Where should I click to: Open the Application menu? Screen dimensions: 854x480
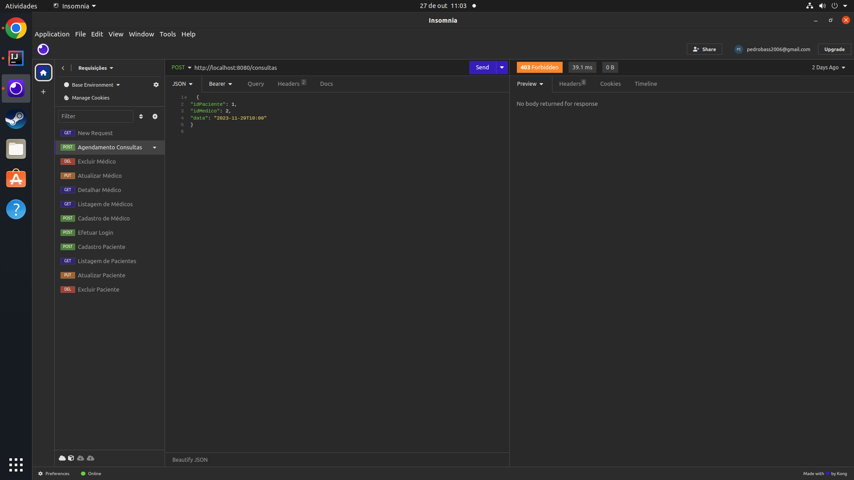click(52, 34)
